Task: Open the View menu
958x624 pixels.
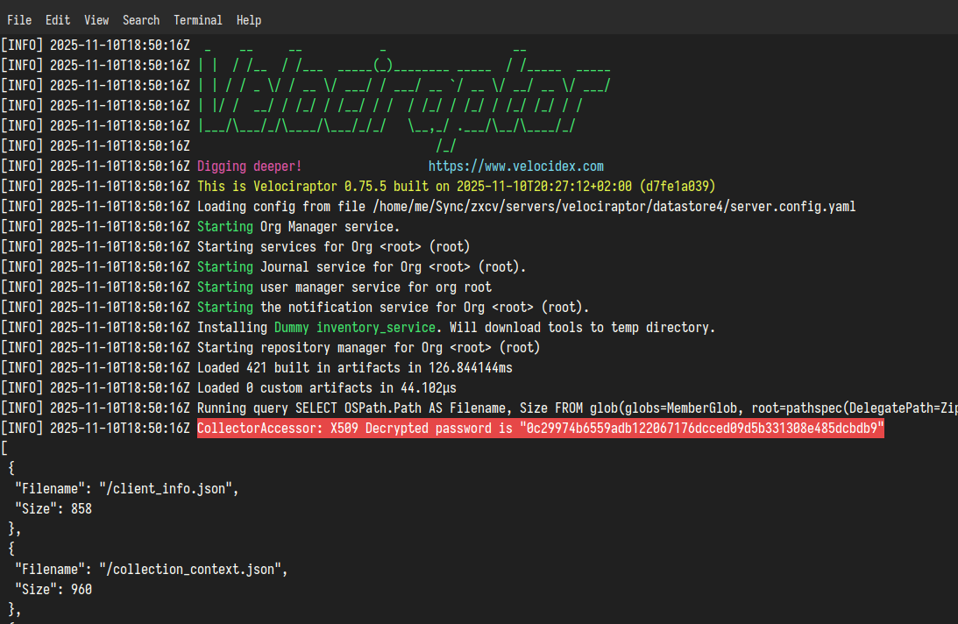Action: (x=96, y=19)
